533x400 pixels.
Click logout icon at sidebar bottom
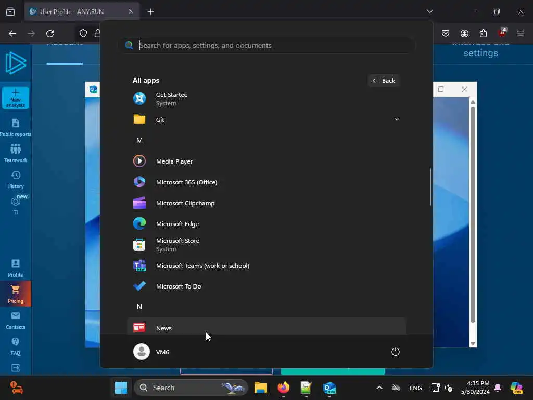(x=16, y=368)
